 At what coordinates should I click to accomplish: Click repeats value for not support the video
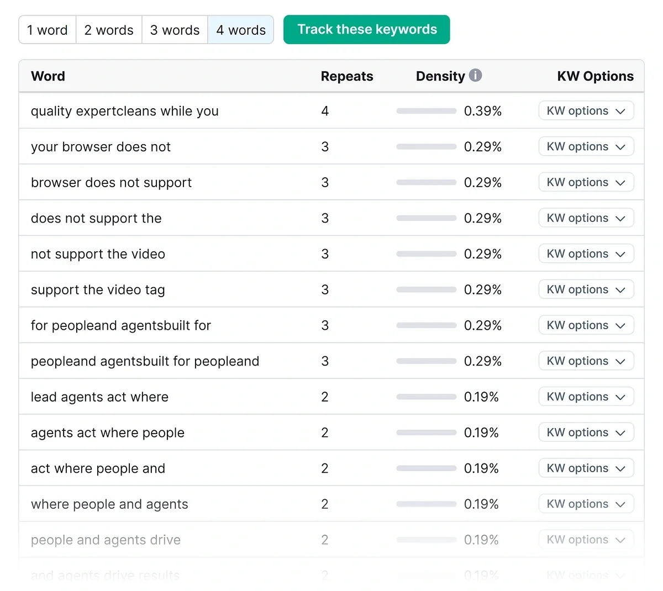click(325, 254)
